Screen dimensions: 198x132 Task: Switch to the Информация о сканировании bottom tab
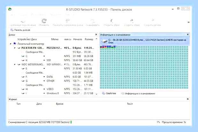click(138, 93)
